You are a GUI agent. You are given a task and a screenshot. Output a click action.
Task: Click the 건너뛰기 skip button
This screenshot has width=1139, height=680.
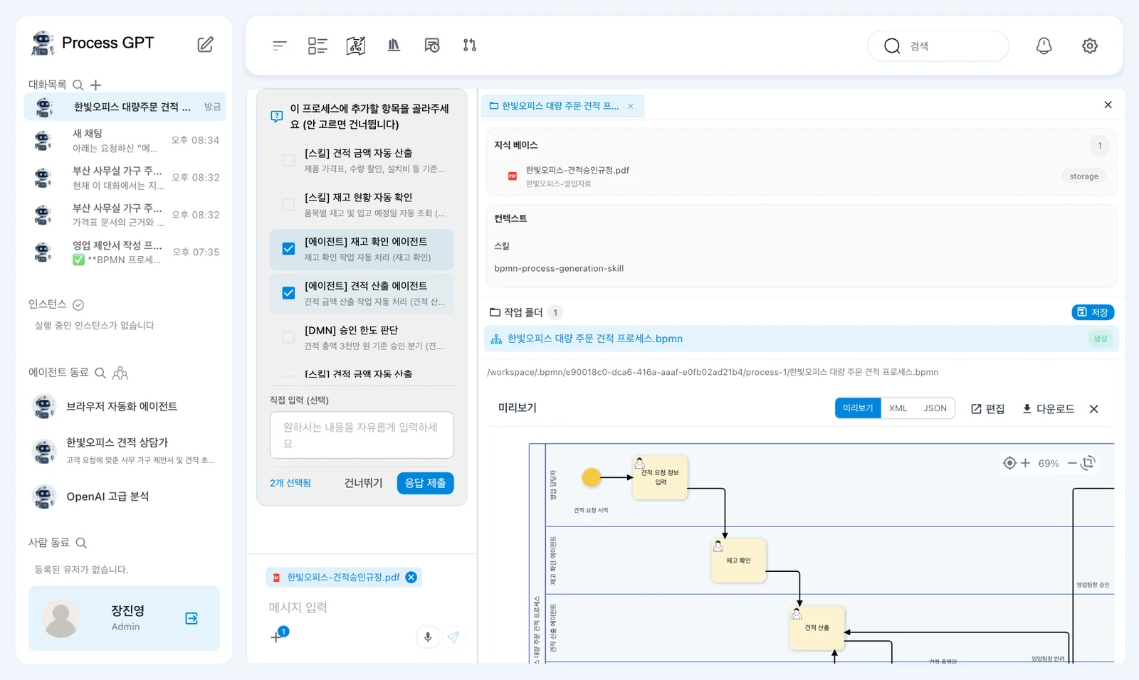coord(363,483)
